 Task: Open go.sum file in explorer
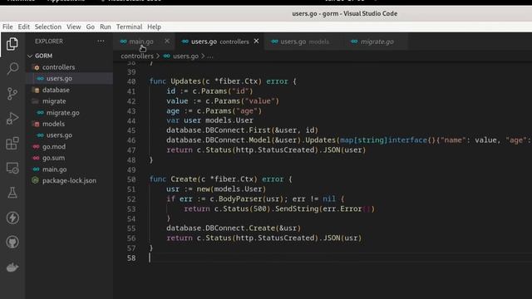click(x=69, y=158)
